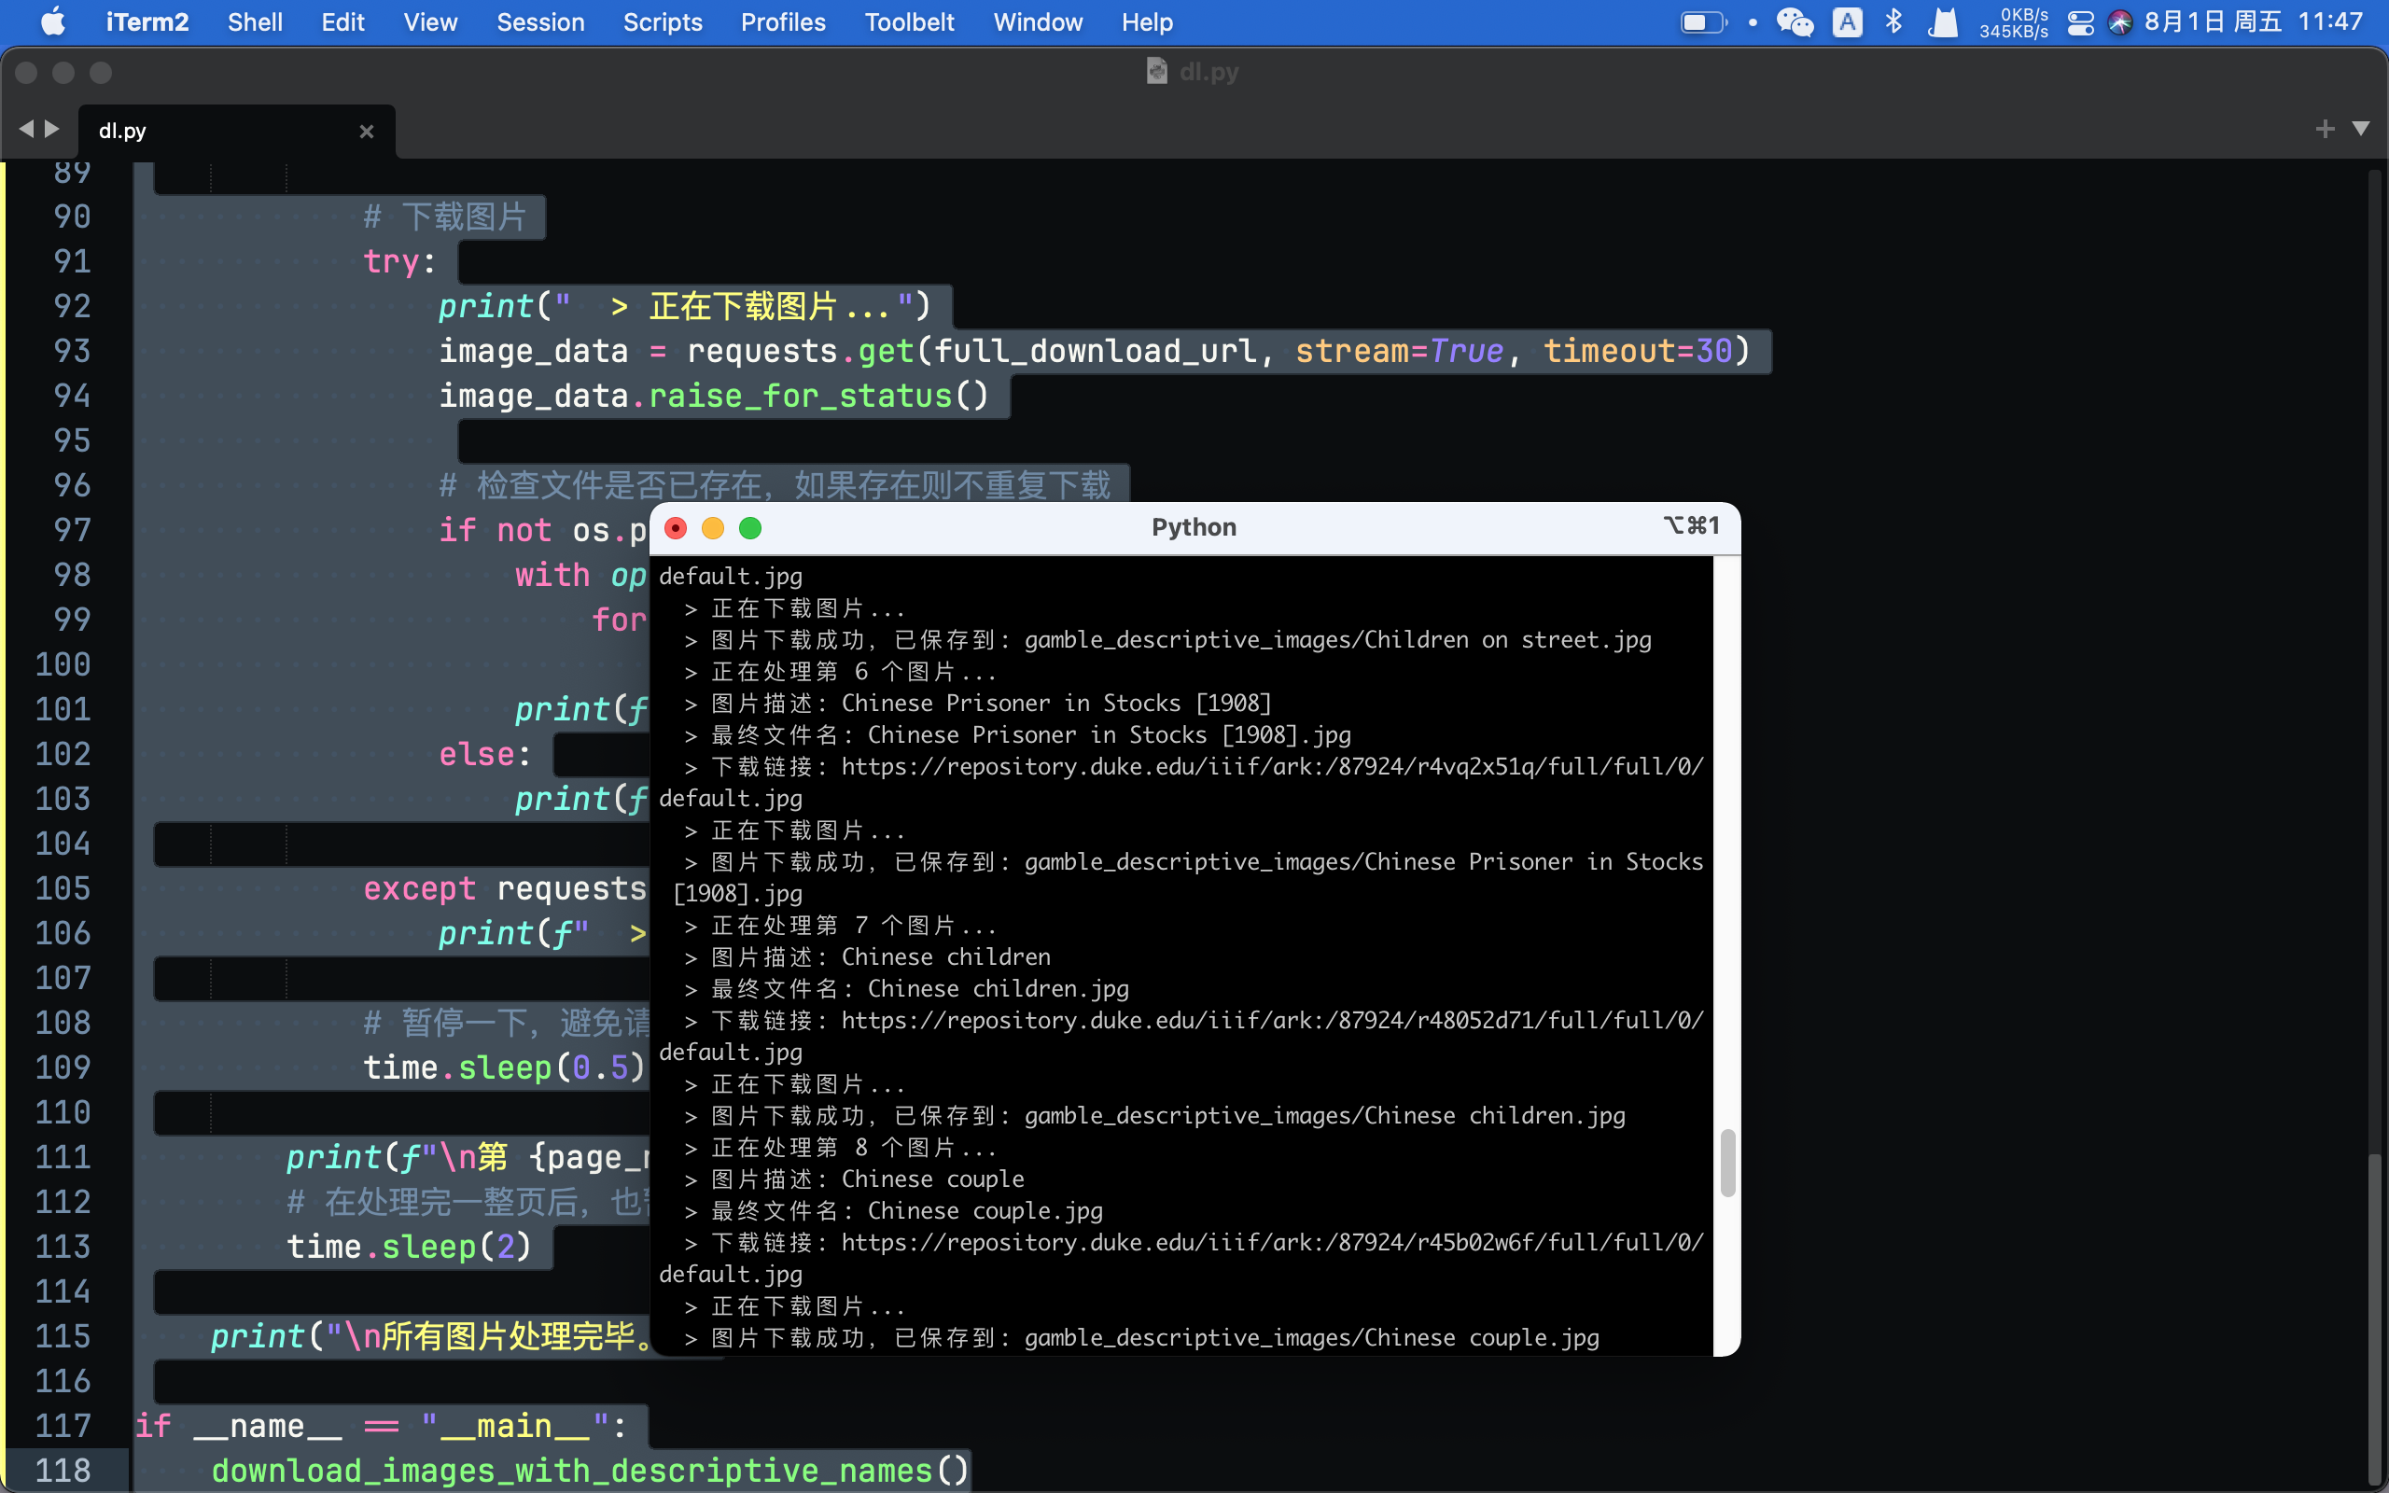Click 'Children on street.jpg' saved path line
Viewport: 2389px width, 1493px height.
[1167, 640]
